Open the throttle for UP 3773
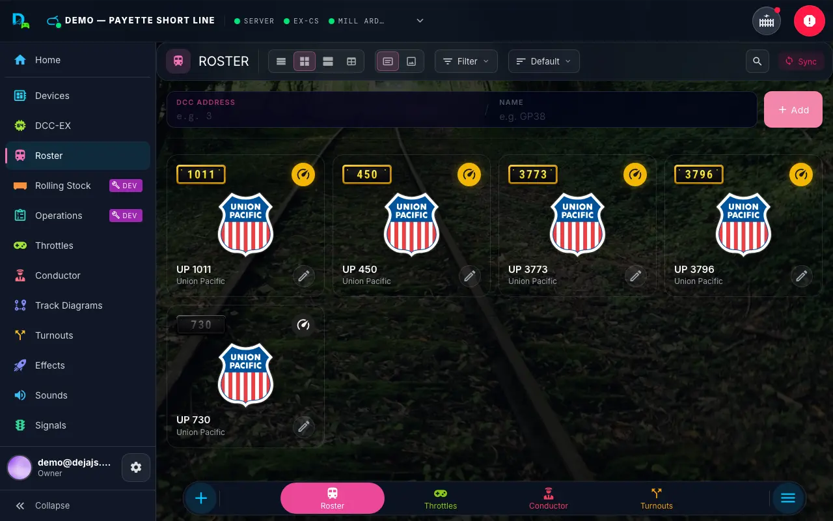Image resolution: width=833 pixels, height=521 pixels. (635, 175)
